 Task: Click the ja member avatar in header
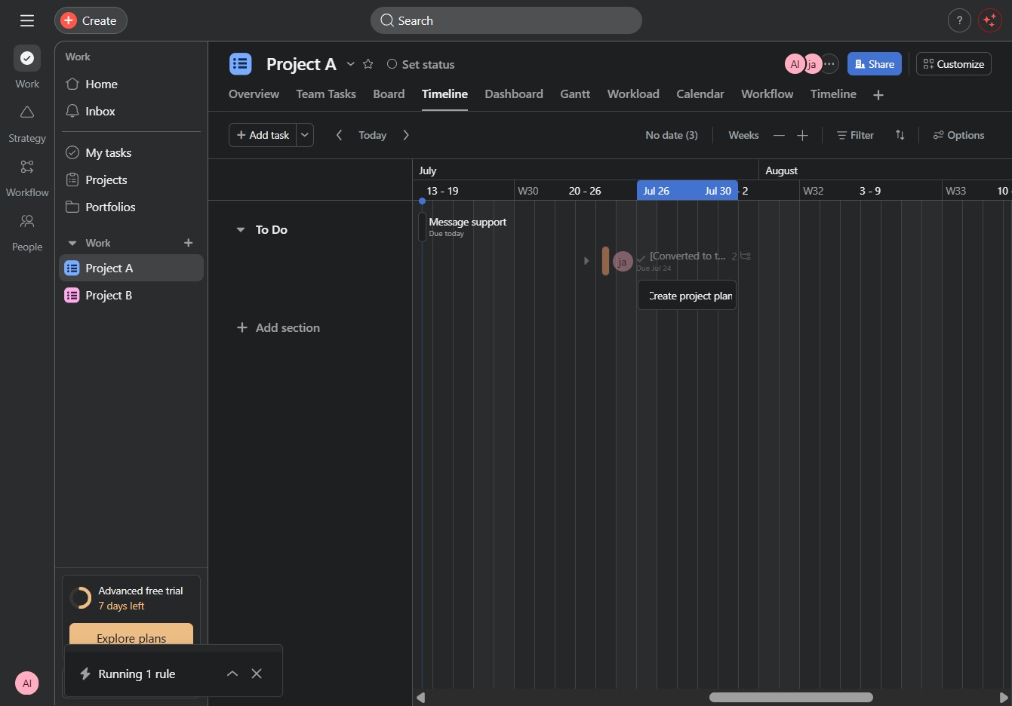tap(812, 64)
